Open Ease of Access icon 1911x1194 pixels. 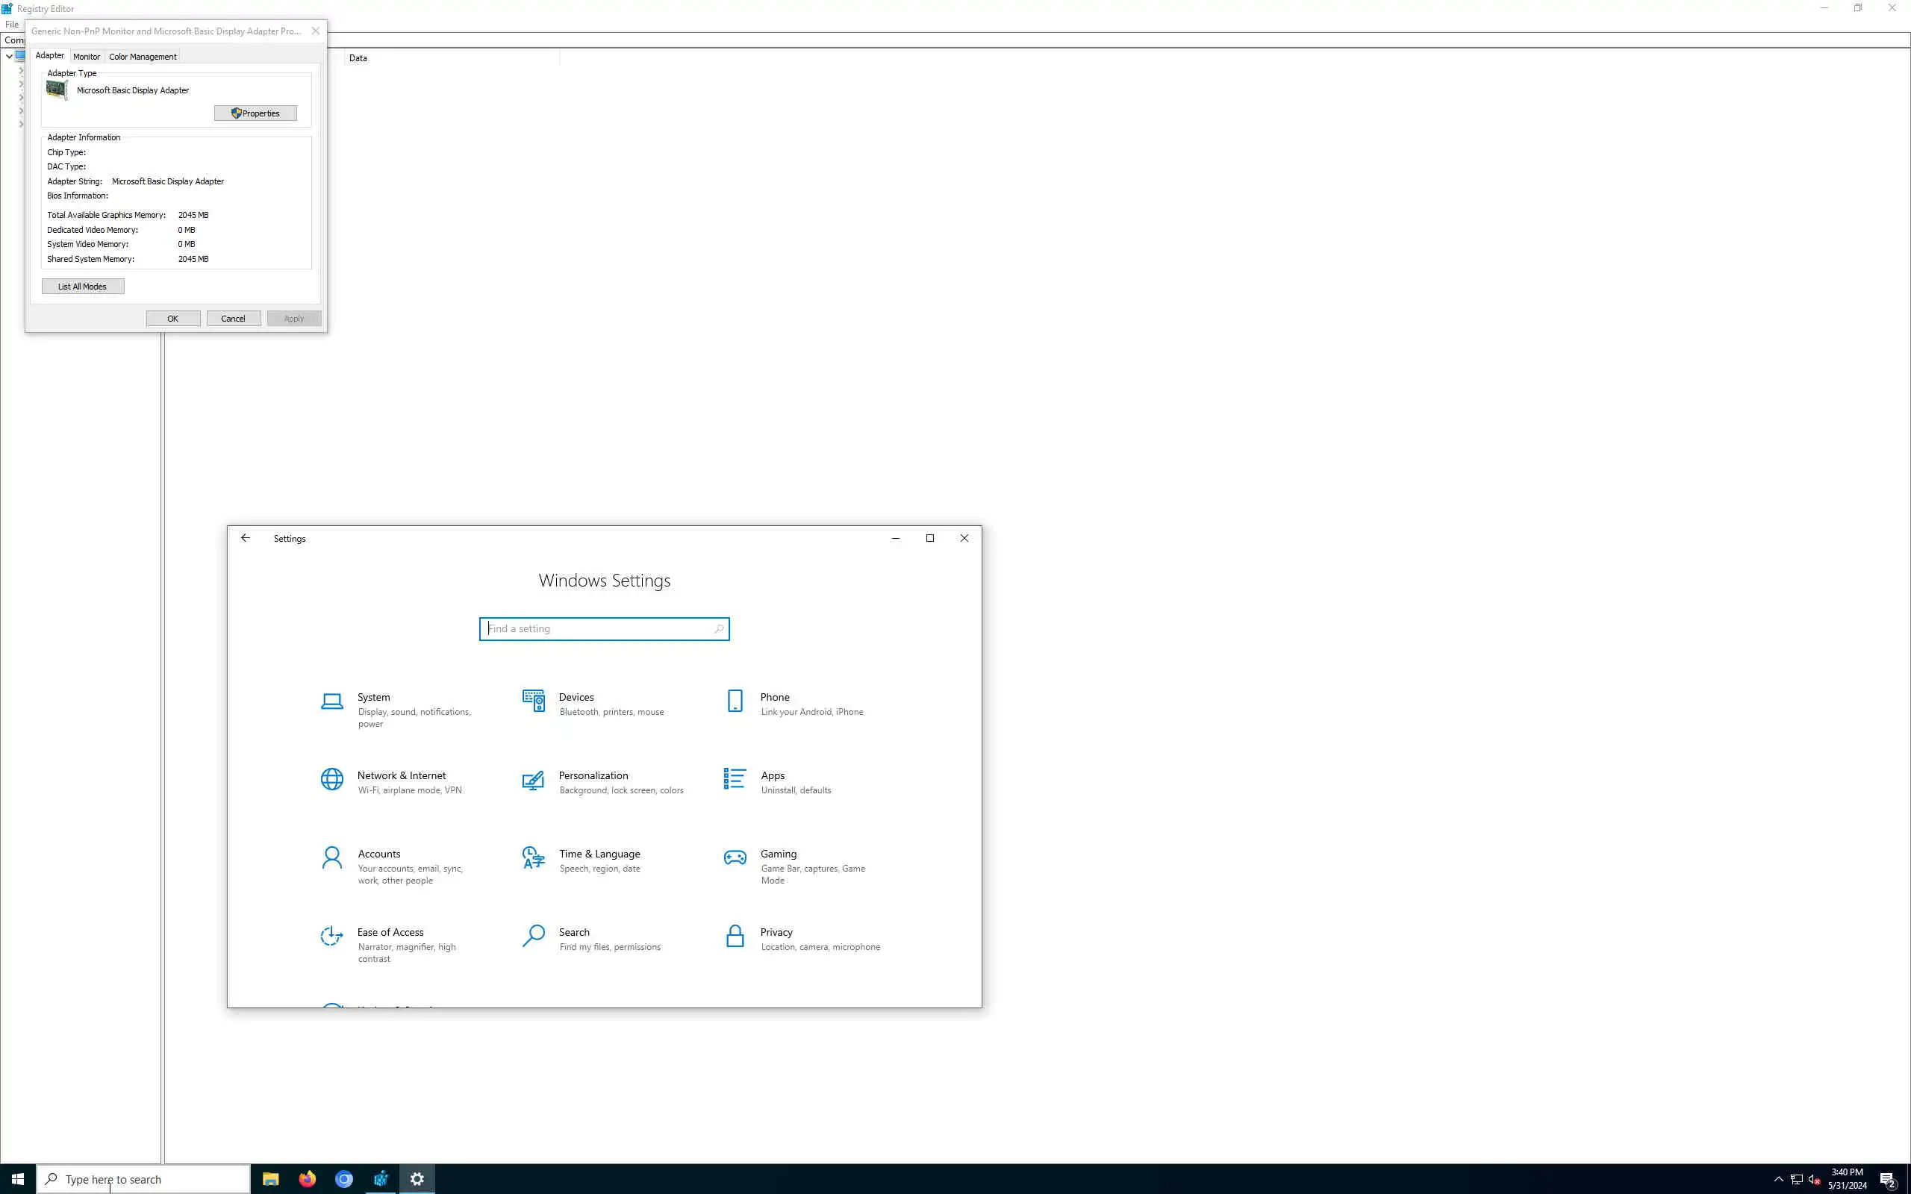coord(331,936)
